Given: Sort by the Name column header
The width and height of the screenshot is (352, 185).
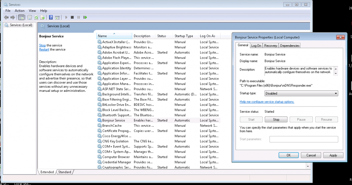Looking at the screenshot, I should point(114,36).
